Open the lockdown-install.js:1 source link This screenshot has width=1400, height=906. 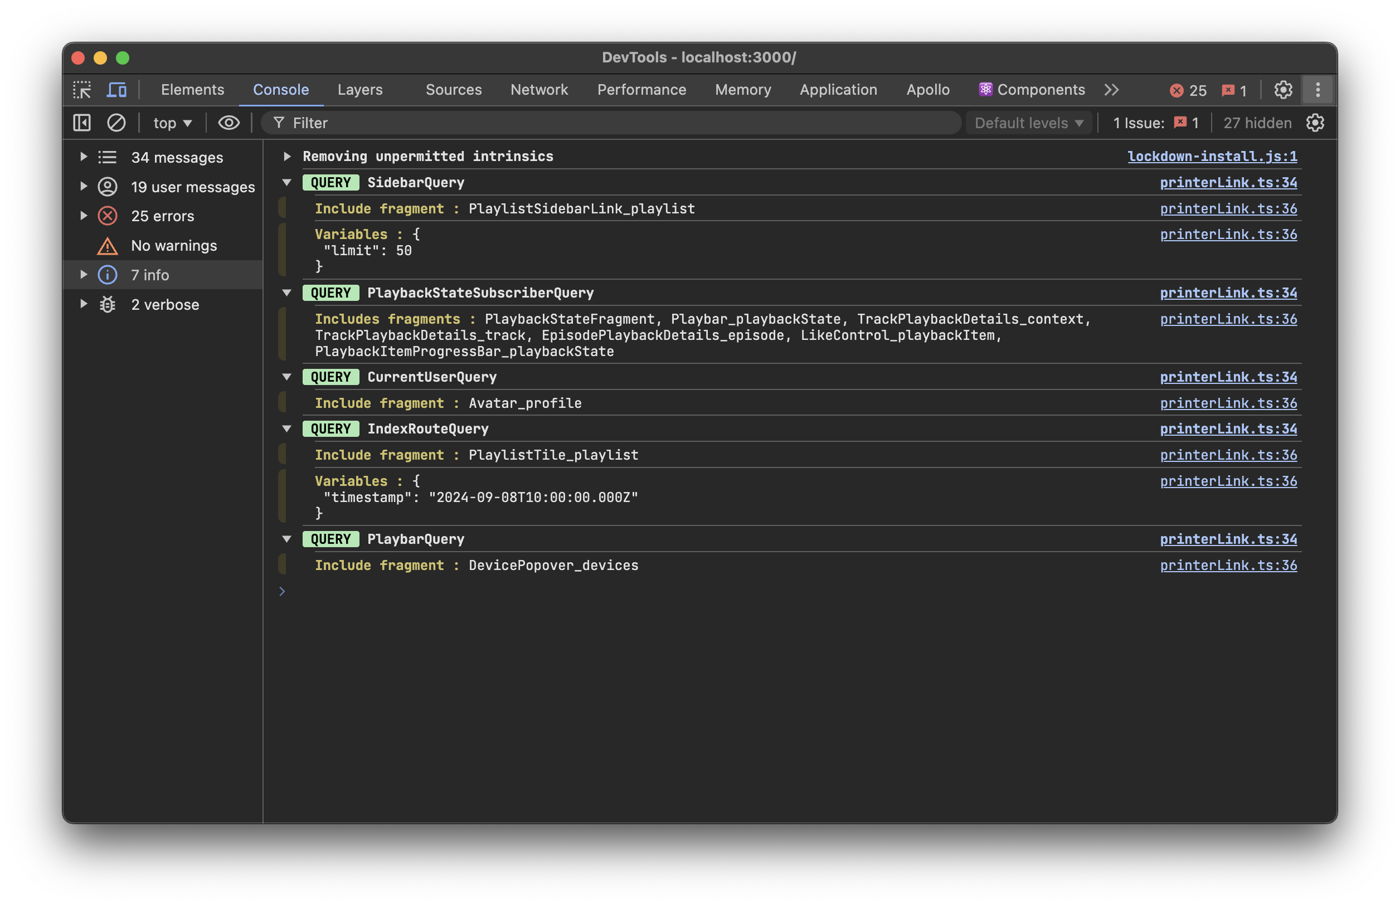point(1212,157)
